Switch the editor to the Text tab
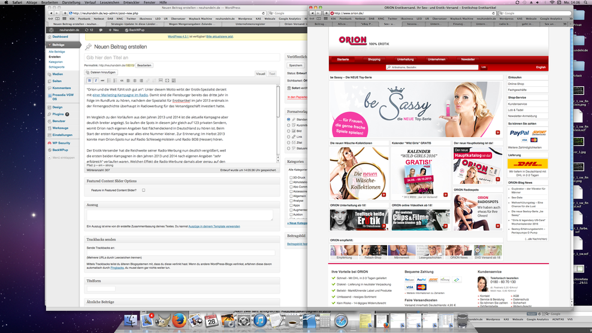Screen dimensions: 592x333 tap(272, 74)
